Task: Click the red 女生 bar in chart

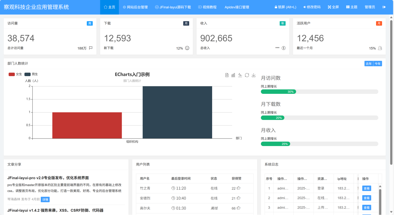Action: (x=87, y=125)
